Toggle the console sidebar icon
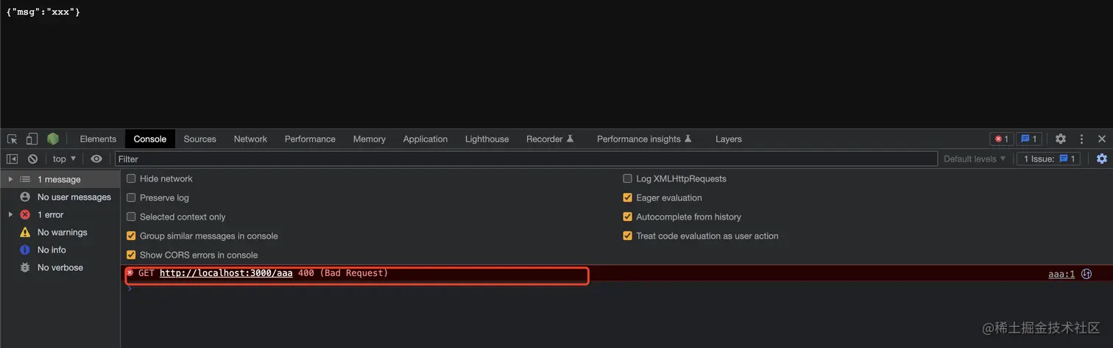Image resolution: width=1113 pixels, height=348 pixels. click(13, 159)
